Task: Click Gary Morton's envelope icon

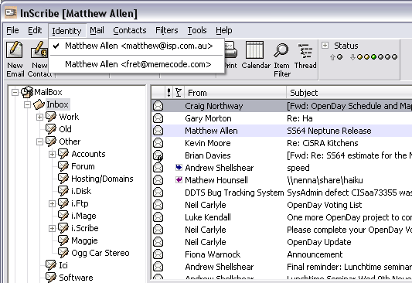Action: tap(158, 118)
